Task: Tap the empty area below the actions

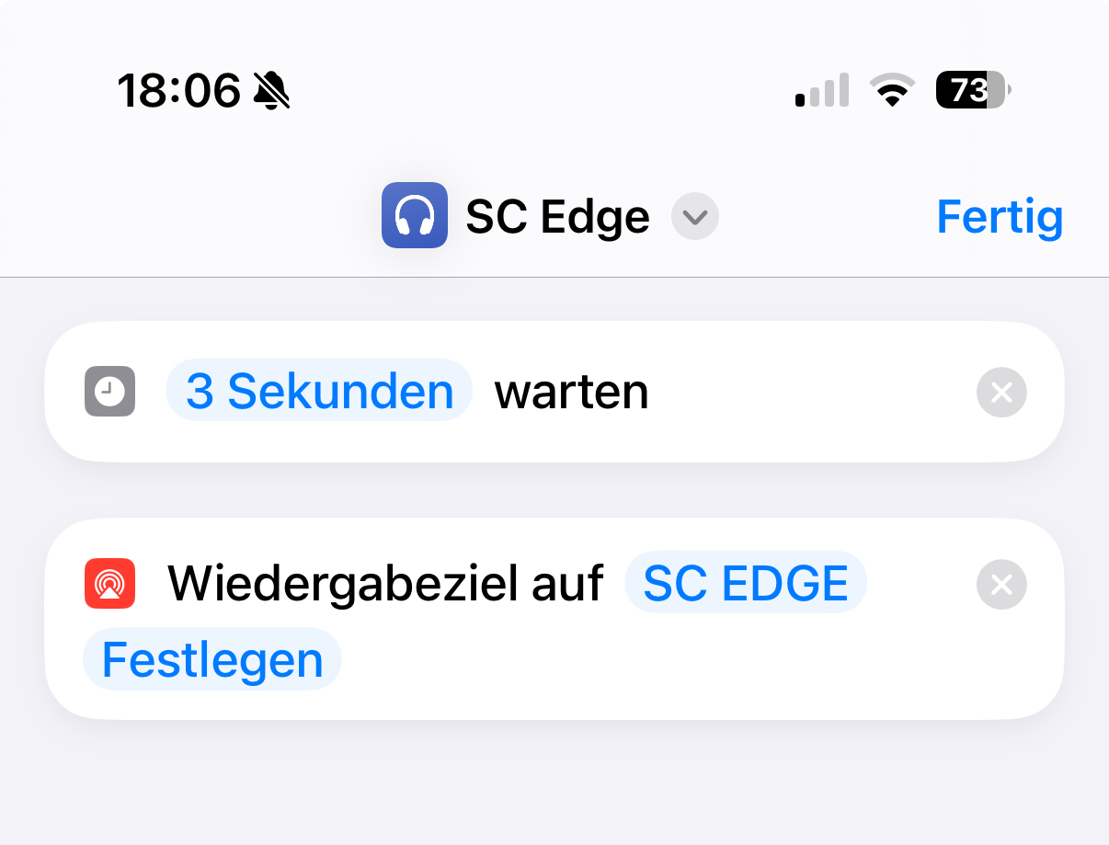Action: tap(554, 782)
